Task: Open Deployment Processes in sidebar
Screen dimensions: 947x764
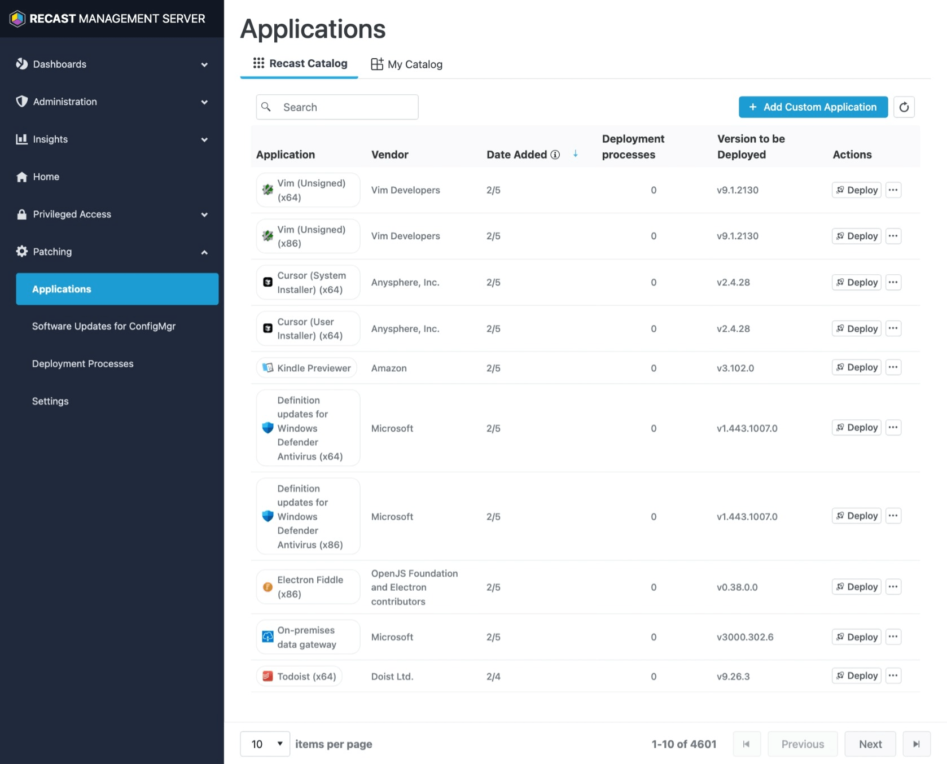Action: coord(83,364)
